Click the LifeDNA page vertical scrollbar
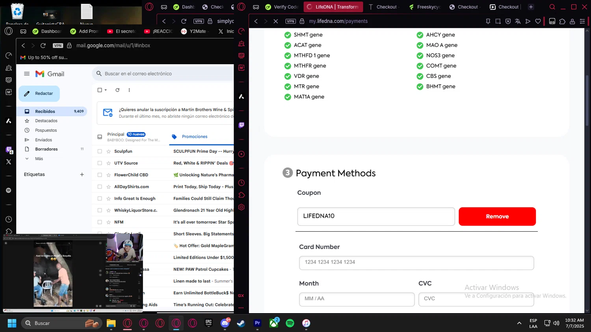591x332 pixels. click(587, 100)
